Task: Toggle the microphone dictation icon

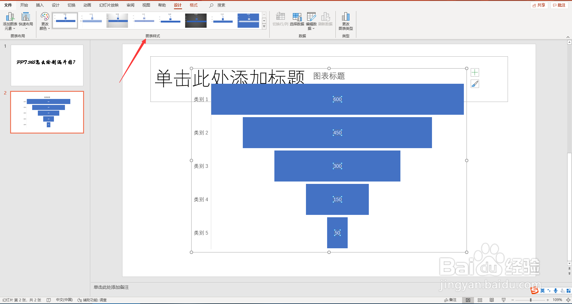Action: tap(555, 291)
